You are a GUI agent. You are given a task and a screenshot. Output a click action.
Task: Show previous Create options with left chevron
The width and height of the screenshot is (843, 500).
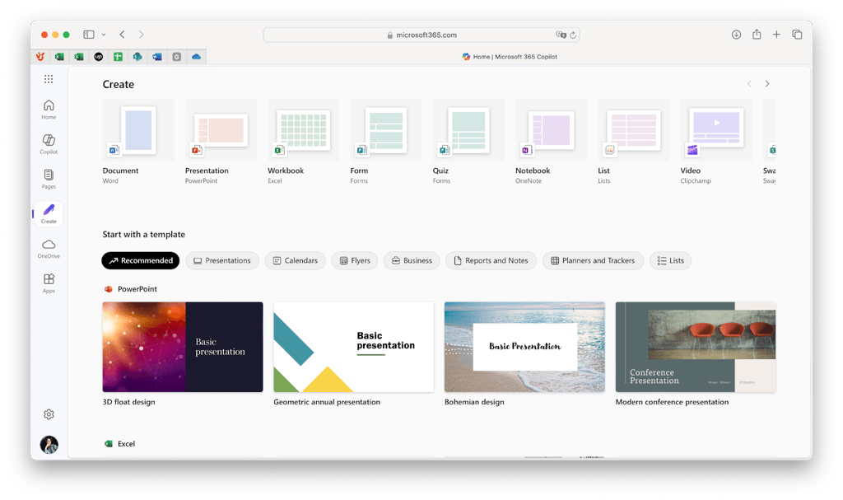(749, 84)
